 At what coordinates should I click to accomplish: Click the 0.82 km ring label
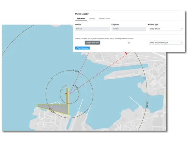tap(147, 105)
